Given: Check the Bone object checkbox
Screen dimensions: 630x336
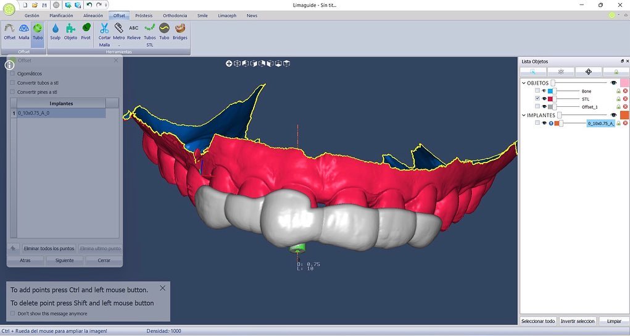Looking at the screenshot, I should click(537, 91).
